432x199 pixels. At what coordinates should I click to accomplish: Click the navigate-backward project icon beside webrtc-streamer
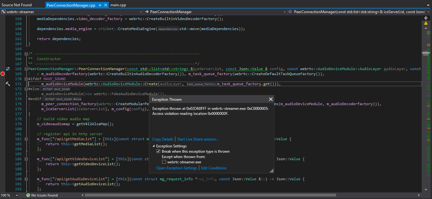click(x=3, y=12)
